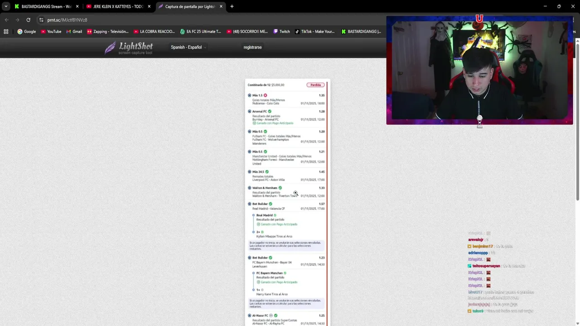Click green check beside Al-Nassr FC
The width and height of the screenshot is (580, 326).
click(x=275, y=315)
